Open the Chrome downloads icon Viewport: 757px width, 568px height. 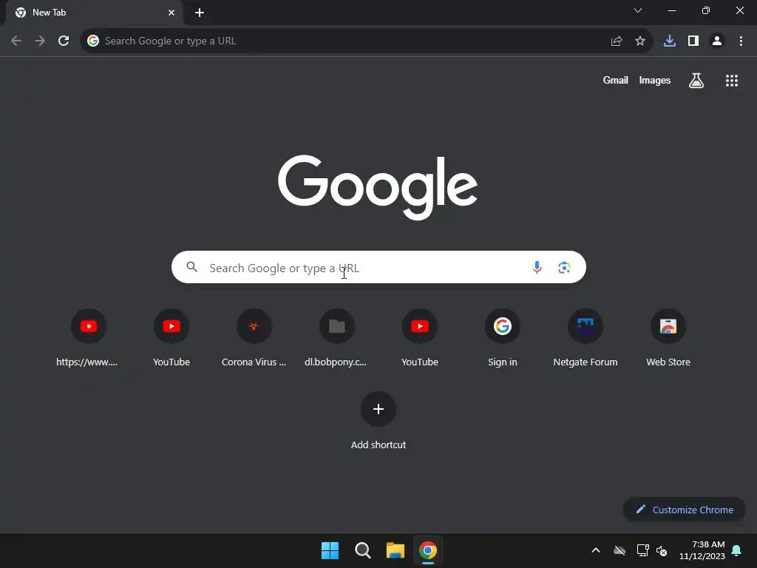(670, 41)
